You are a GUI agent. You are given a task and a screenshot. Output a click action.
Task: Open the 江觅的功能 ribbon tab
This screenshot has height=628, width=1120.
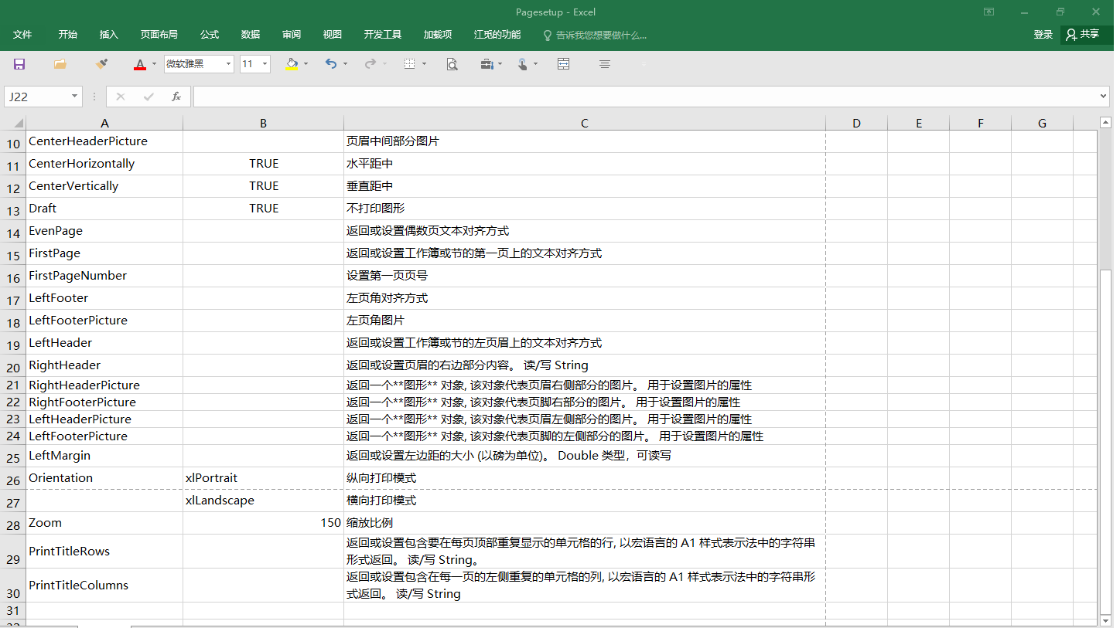497,35
